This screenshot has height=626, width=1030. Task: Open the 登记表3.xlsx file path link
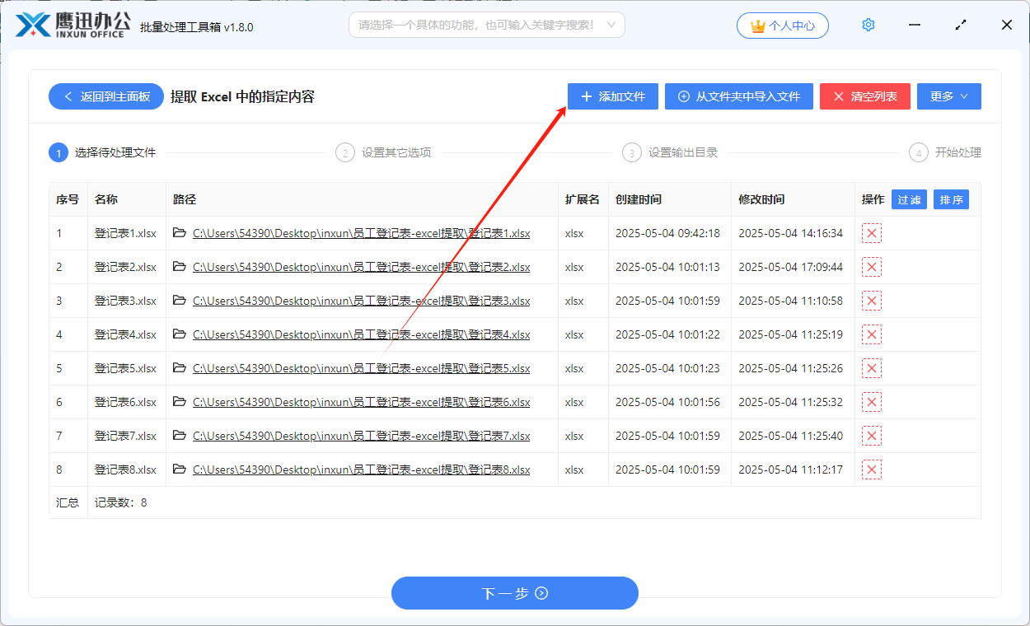[x=360, y=301]
